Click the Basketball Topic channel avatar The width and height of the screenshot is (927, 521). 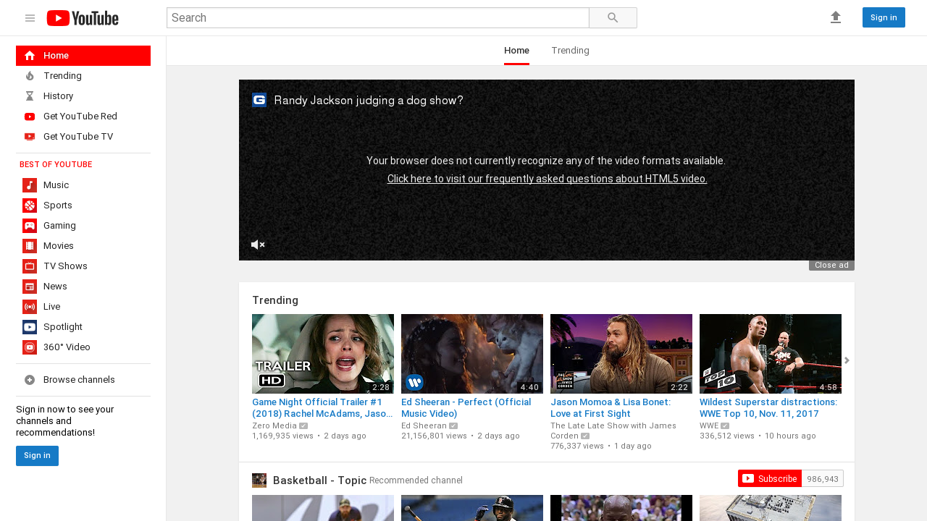(x=259, y=480)
